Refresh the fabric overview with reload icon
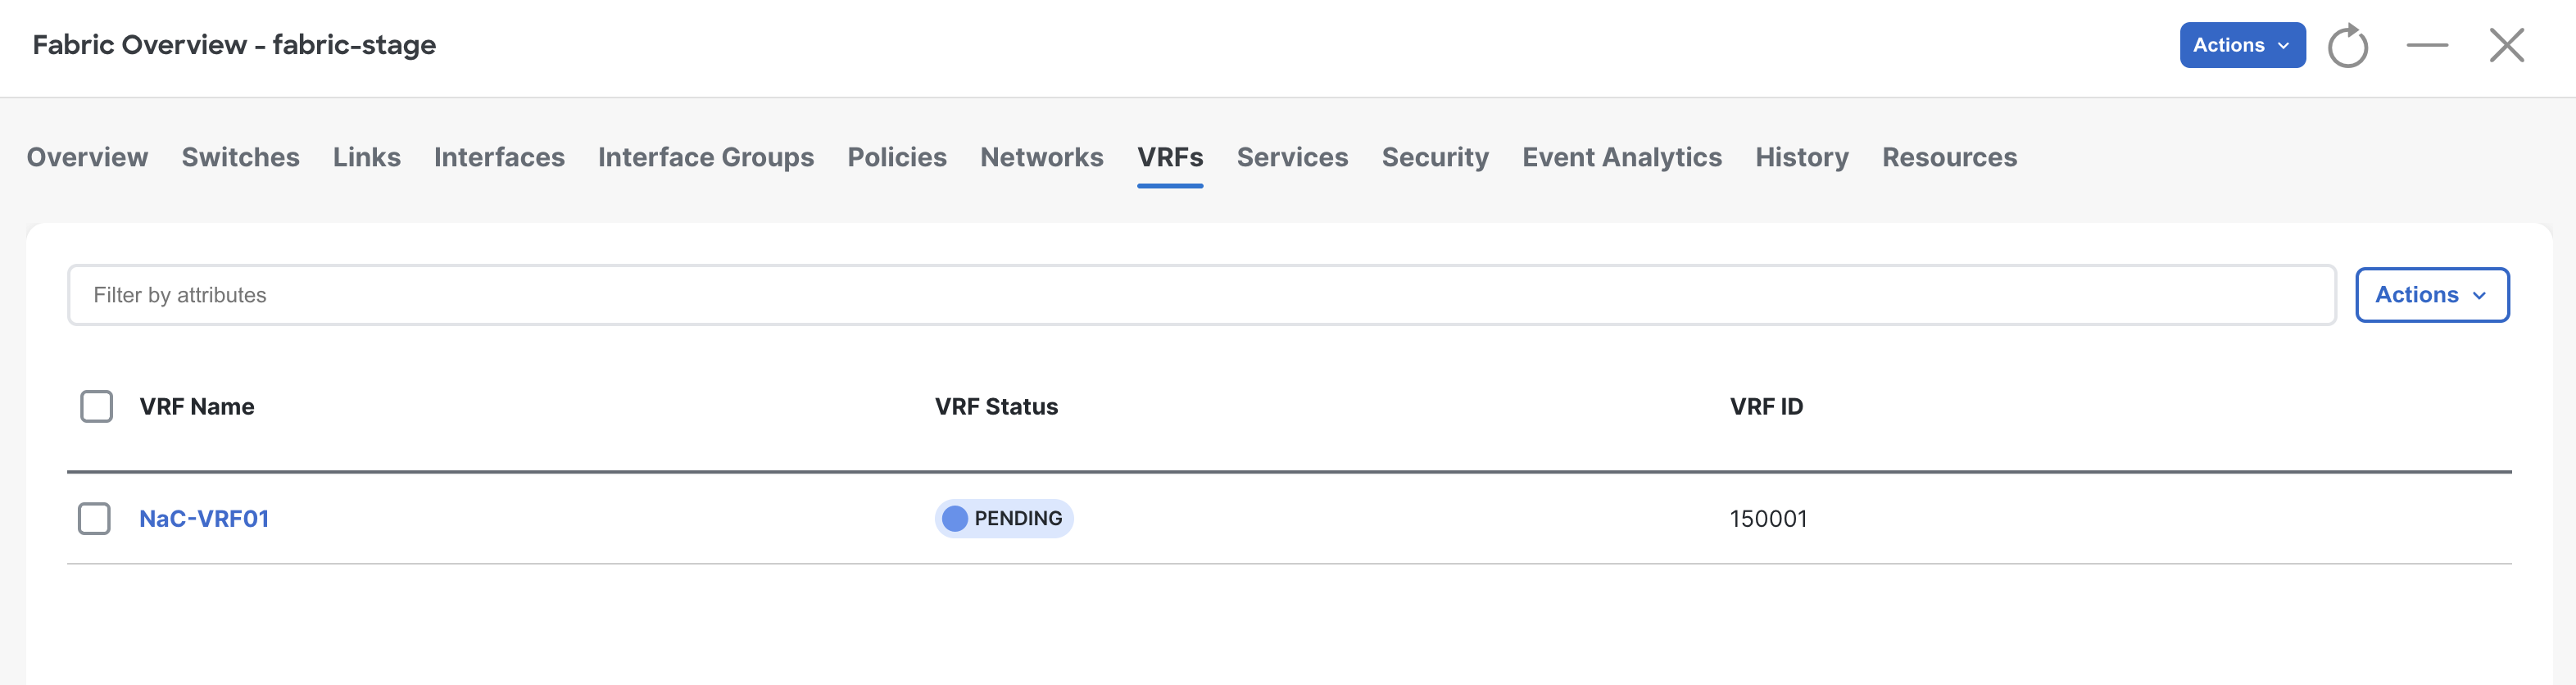Screen dimensions: 2576x685 point(2347,45)
